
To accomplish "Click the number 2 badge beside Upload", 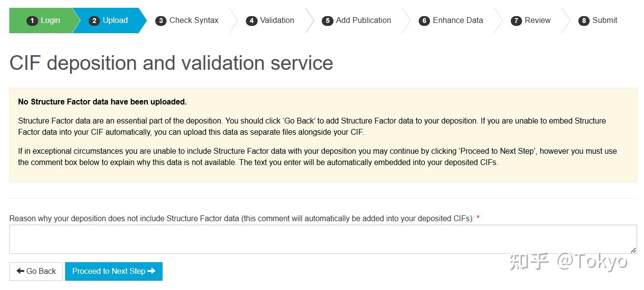I will 94,21.
